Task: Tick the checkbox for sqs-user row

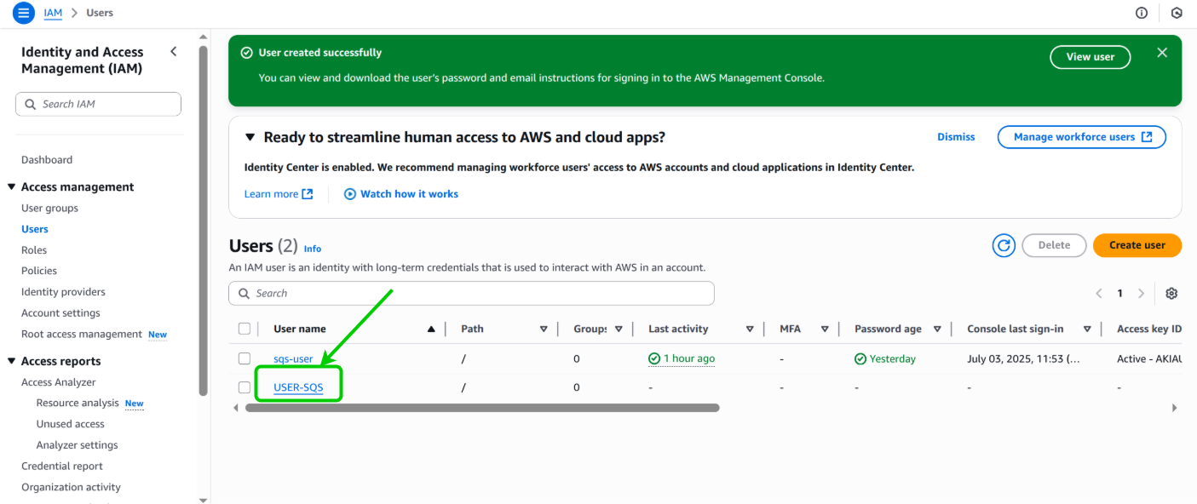Action: 245,358
